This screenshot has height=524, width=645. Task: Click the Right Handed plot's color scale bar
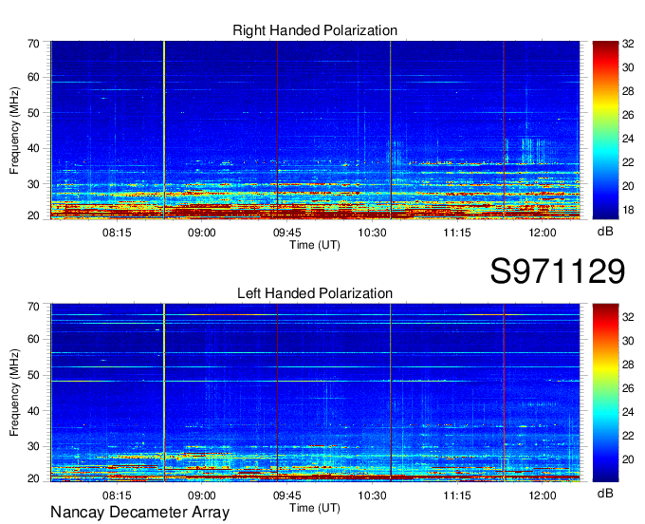pyautogui.click(x=605, y=130)
